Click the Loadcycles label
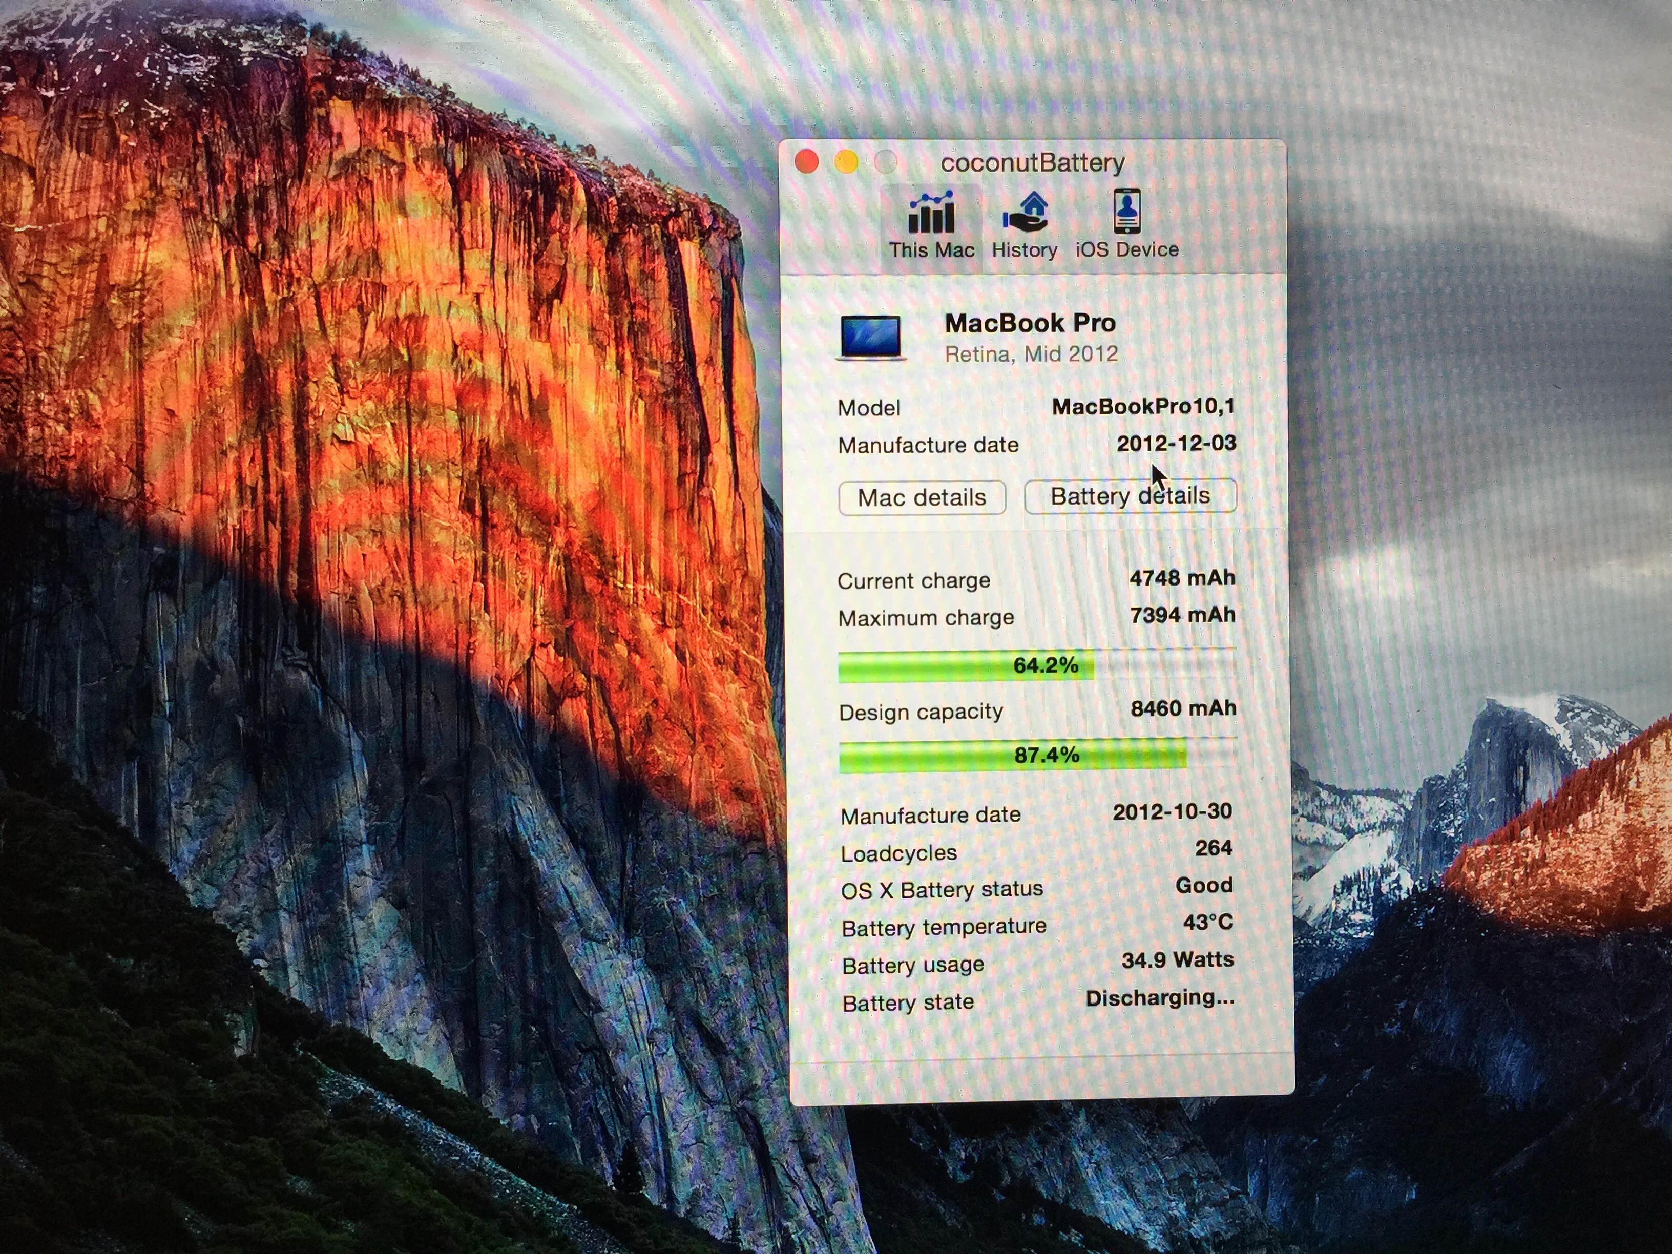1672x1254 pixels. pos(898,853)
